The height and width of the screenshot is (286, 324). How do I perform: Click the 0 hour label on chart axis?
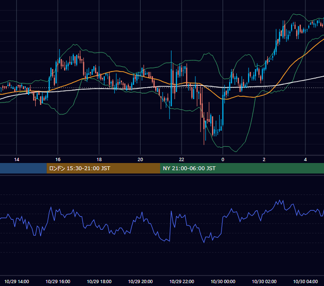(223, 160)
